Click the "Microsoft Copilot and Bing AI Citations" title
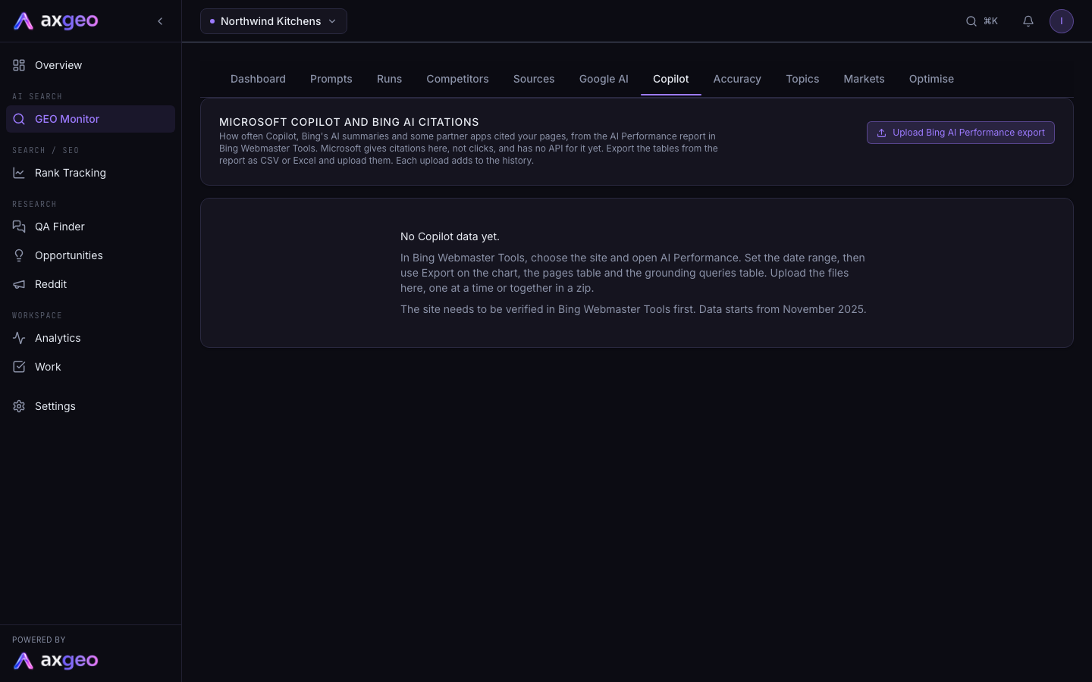The height and width of the screenshot is (682, 1092). point(349,122)
